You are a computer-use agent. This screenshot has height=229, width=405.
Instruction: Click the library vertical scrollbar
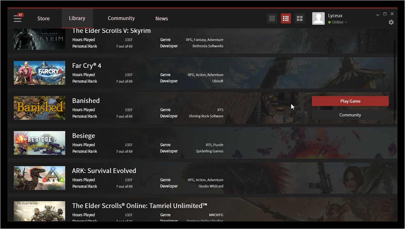[x=395, y=81]
